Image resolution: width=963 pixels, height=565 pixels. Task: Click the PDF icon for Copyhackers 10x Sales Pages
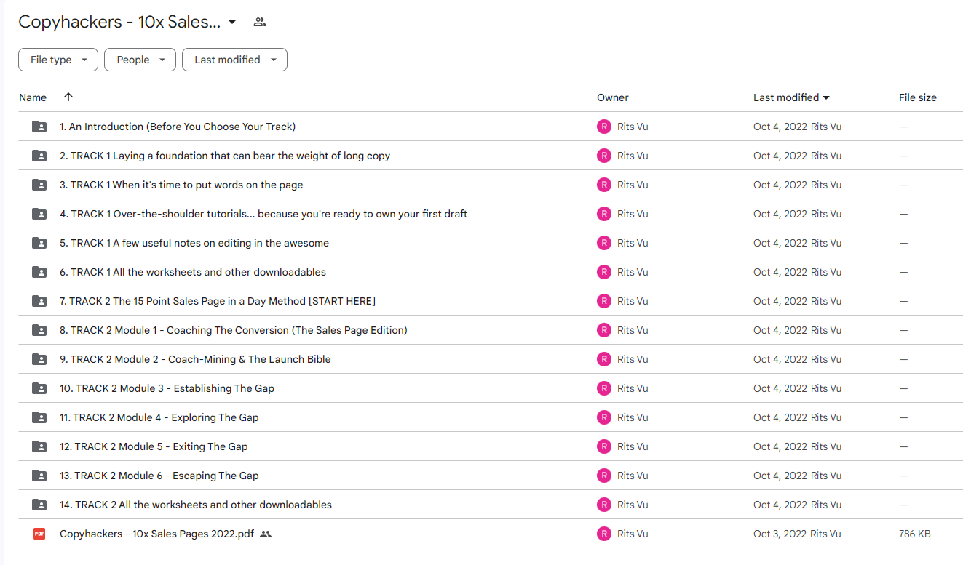[x=39, y=534]
